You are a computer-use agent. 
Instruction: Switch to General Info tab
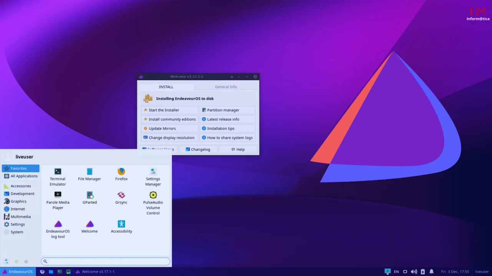coord(226,87)
